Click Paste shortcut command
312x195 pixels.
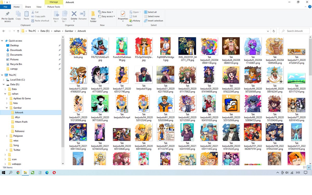coord(40,21)
